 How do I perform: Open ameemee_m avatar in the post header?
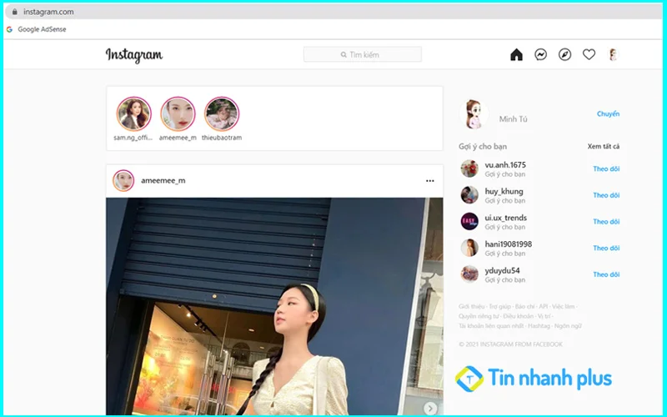[123, 180]
